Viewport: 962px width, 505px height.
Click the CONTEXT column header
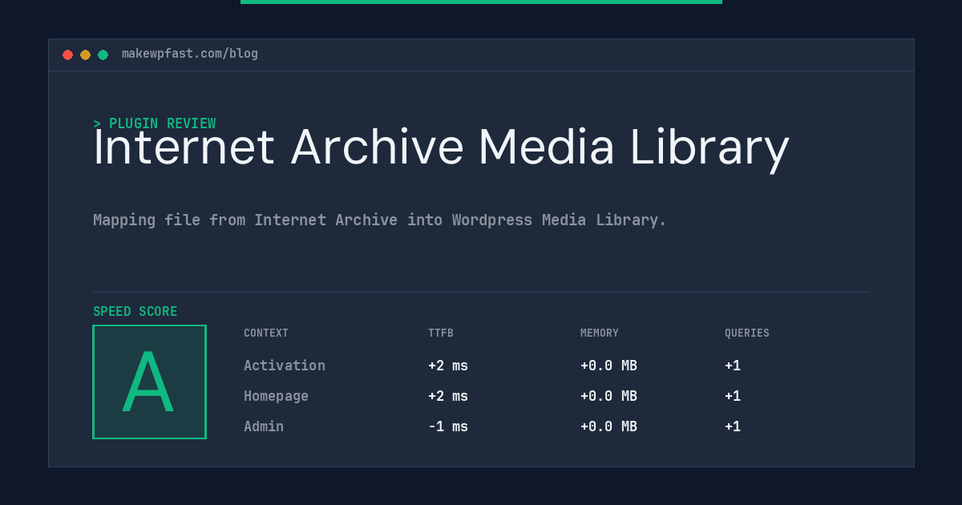coord(266,333)
